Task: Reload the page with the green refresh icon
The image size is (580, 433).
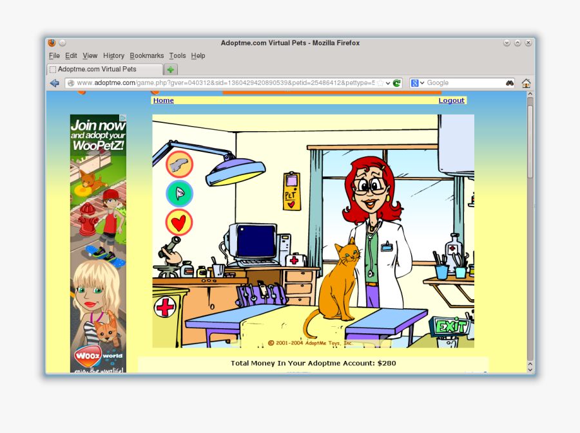Action: tap(396, 82)
